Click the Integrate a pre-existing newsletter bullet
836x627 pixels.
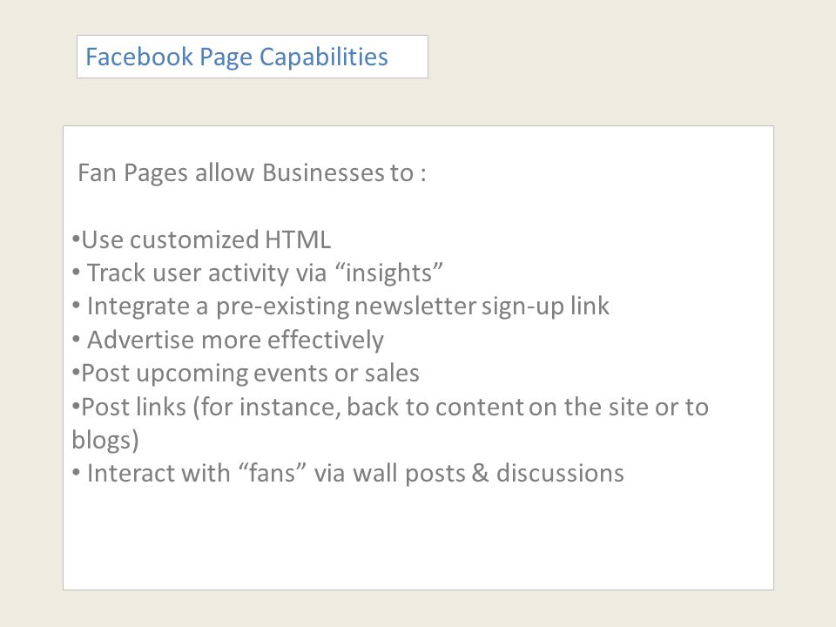click(x=340, y=307)
